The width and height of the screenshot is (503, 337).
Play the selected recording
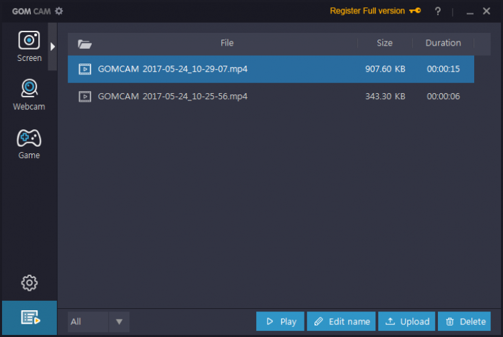(280, 322)
